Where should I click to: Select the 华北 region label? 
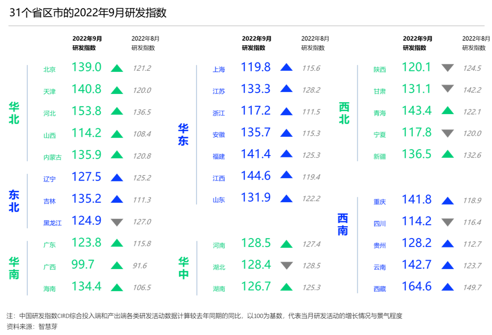[x=14, y=113]
